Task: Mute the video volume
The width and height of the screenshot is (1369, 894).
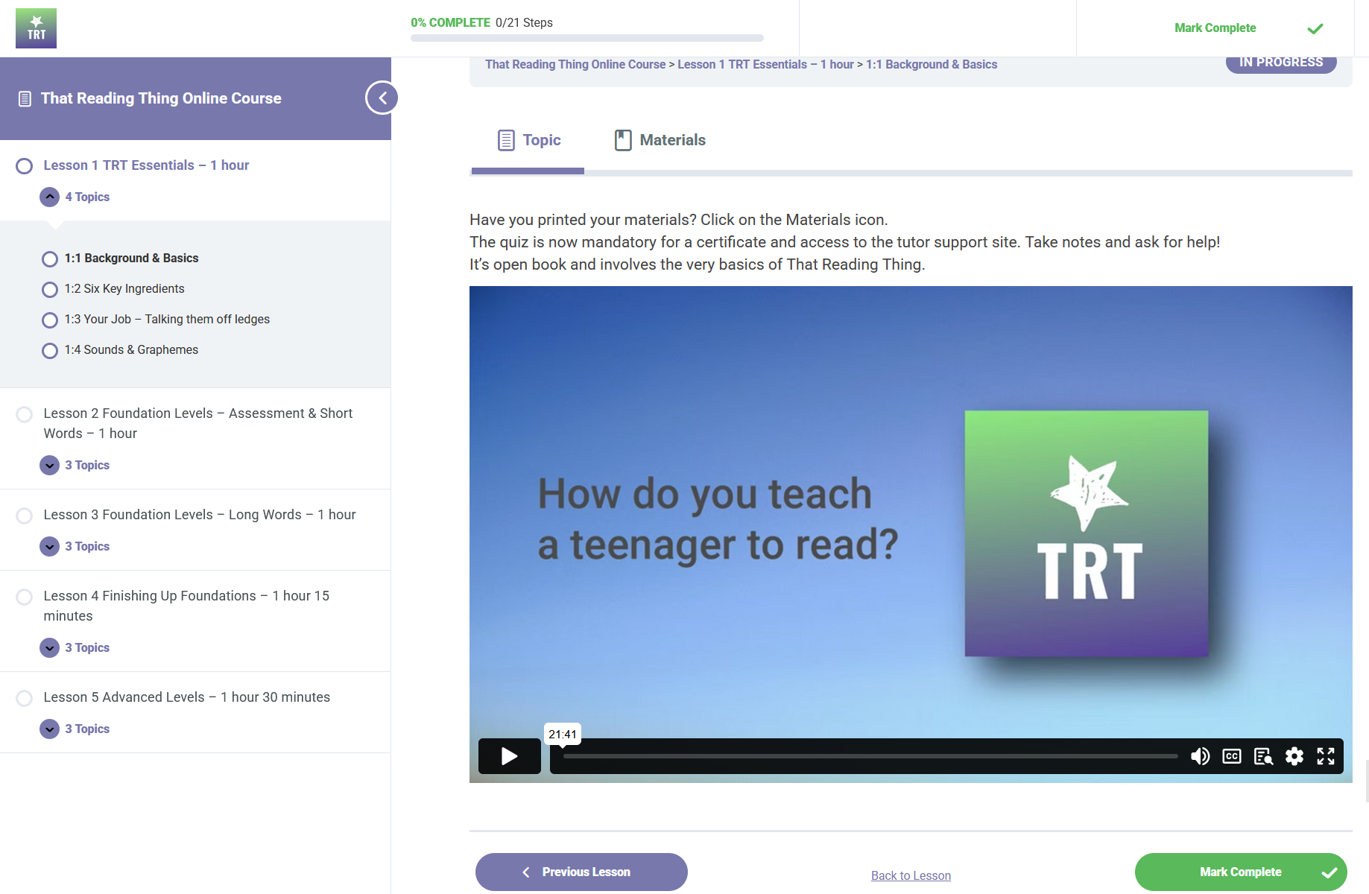Action: [x=1200, y=756]
